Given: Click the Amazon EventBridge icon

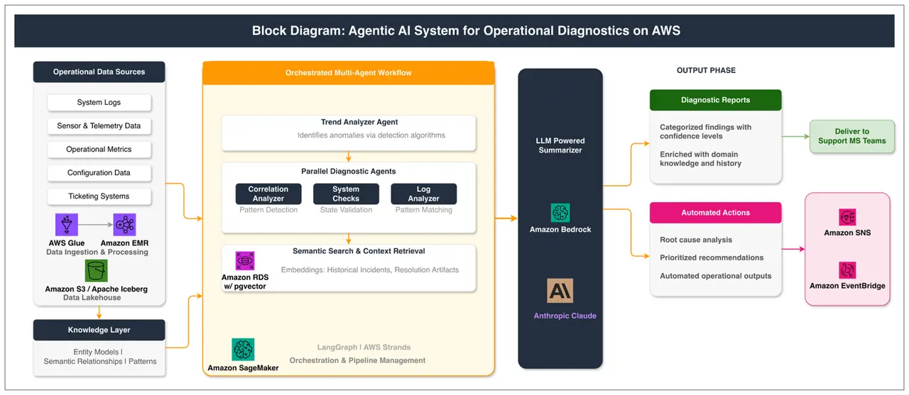Looking at the screenshot, I should coord(847,270).
